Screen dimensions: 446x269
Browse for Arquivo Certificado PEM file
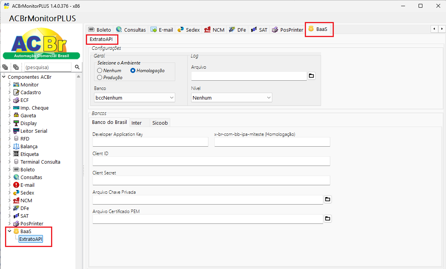point(328,218)
